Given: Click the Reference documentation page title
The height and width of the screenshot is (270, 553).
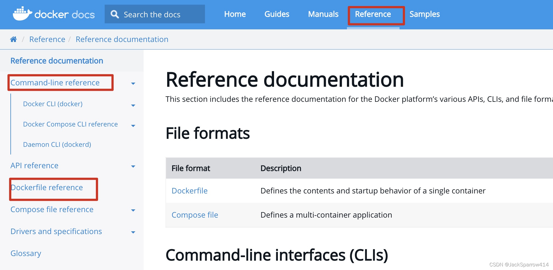Looking at the screenshot, I should (285, 80).
